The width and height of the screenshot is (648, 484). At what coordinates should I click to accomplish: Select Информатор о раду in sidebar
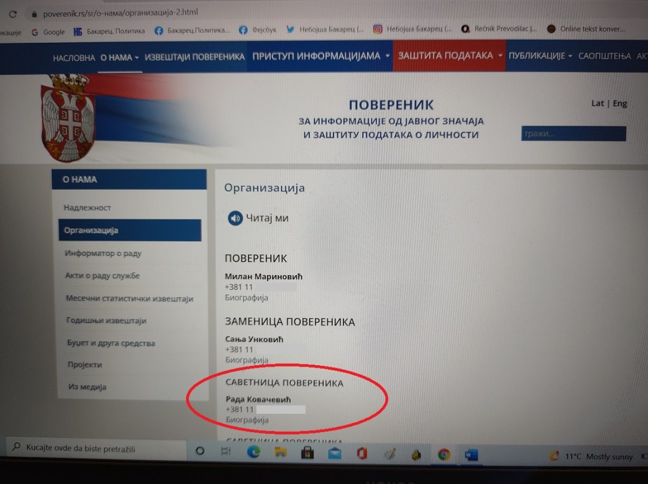click(103, 253)
